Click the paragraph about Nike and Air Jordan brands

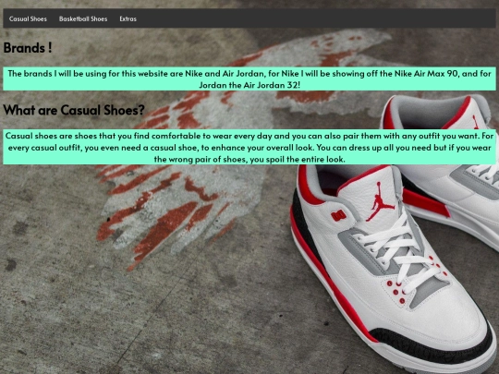(x=249, y=78)
